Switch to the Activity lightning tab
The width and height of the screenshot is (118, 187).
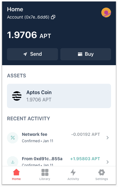pyautogui.click(x=73, y=172)
